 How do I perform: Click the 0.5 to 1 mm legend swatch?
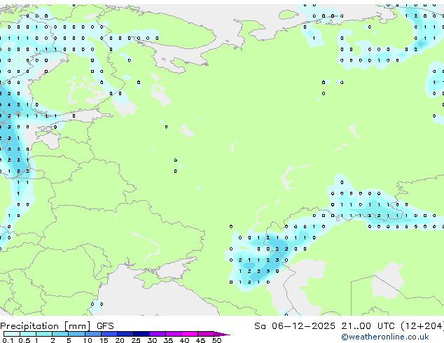point(28,334)
